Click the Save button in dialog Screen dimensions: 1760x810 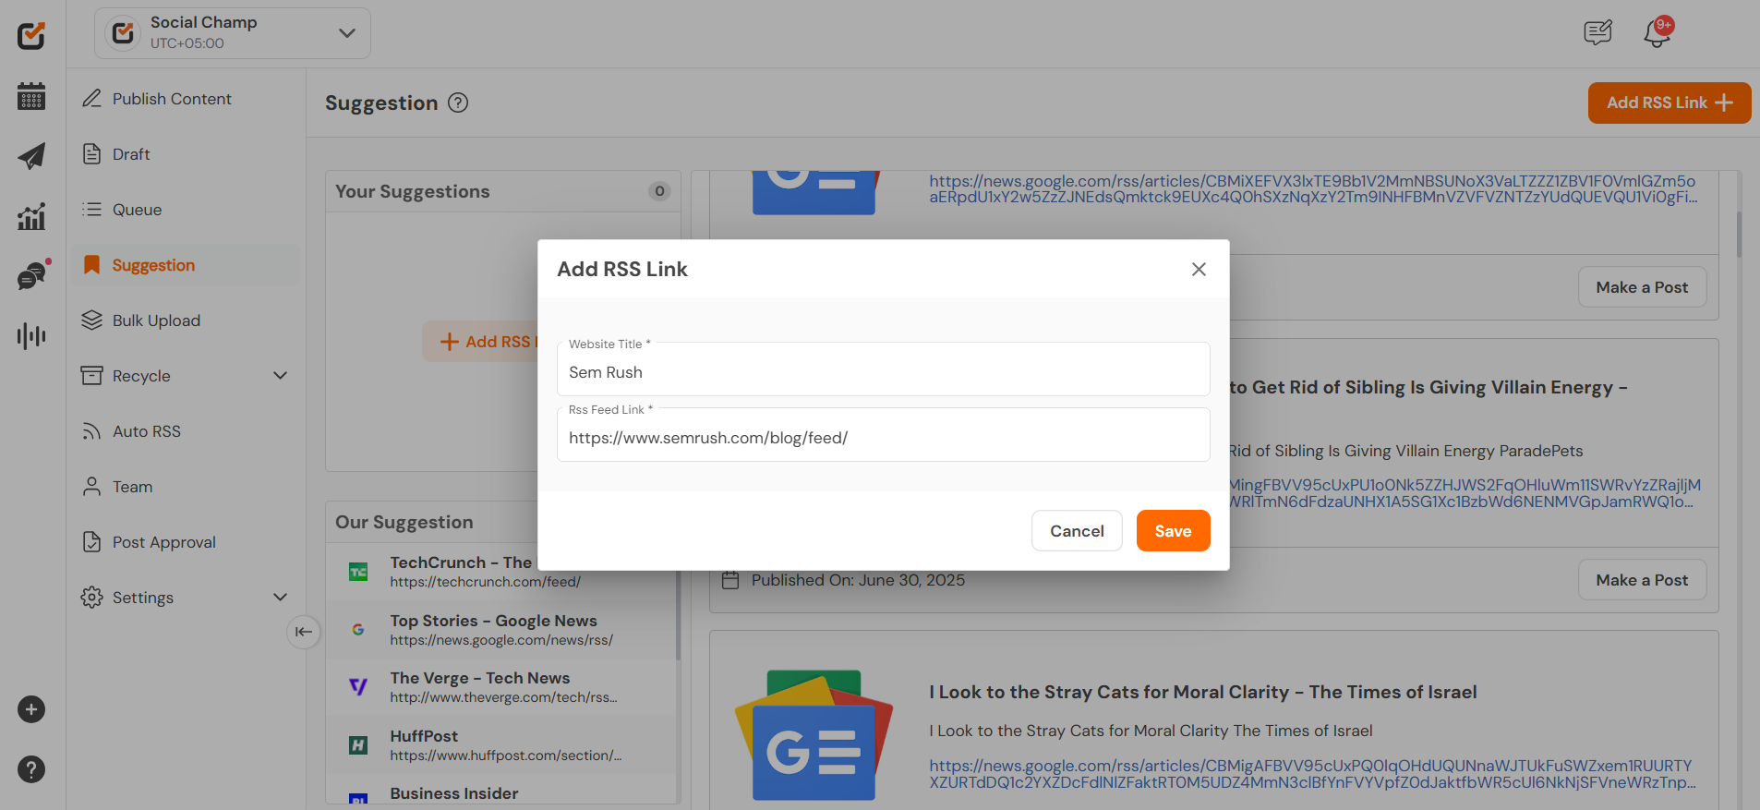(x=1173, y=531)
